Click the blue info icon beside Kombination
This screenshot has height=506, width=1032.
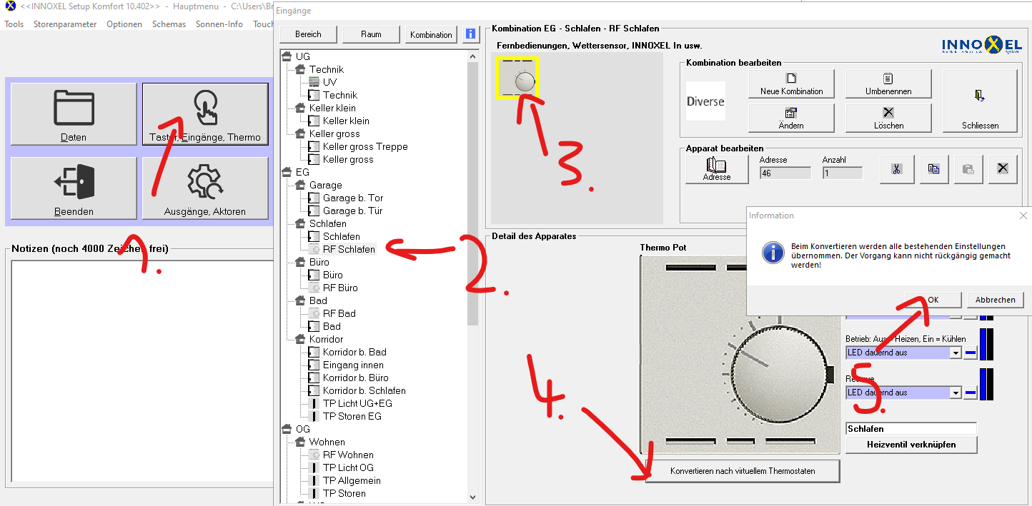[x=470, y=34]
